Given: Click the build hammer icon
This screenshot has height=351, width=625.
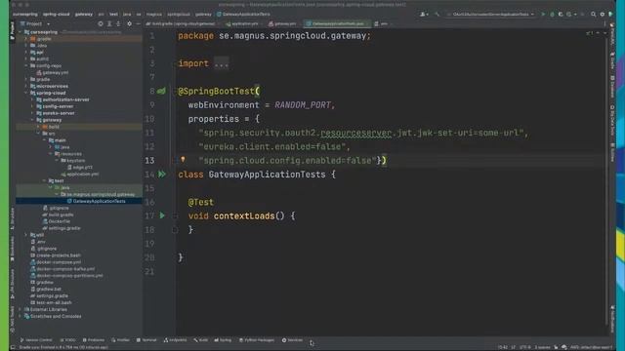Looking at the screenshot, I should [437, 15].
